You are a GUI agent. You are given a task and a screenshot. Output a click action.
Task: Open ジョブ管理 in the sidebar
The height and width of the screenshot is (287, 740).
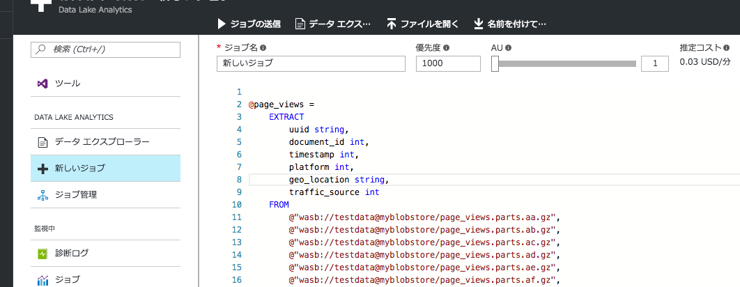coord(106,194)
